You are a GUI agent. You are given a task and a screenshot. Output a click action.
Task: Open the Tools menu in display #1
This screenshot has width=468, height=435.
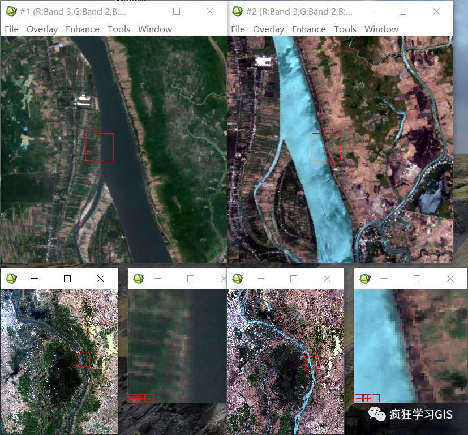pyautogui.click(x=119, y=29)
